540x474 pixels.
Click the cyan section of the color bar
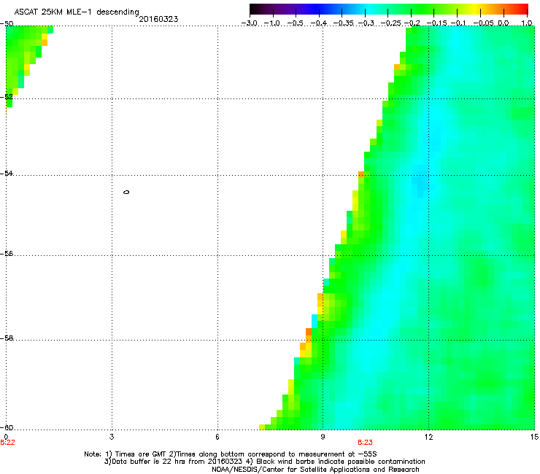coord(370,9)
